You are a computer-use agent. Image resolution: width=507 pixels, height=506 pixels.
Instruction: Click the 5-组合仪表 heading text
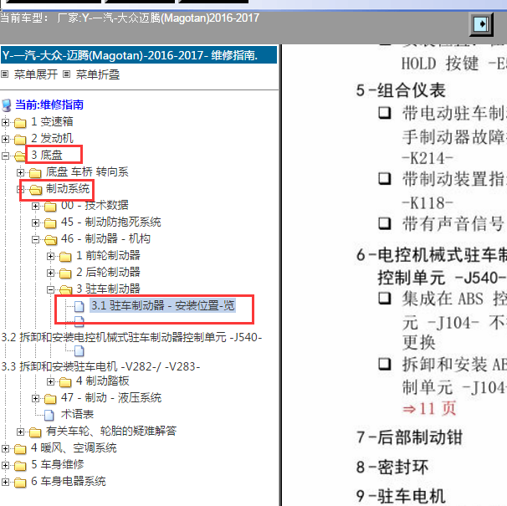401,90
